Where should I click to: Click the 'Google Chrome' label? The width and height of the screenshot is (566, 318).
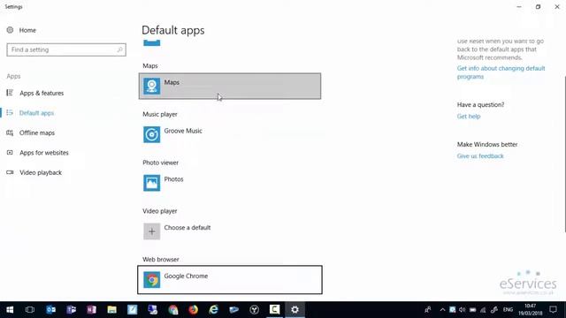click(186, 276)
